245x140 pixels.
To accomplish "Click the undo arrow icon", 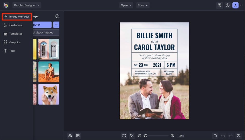I will (x=223, y=136).
